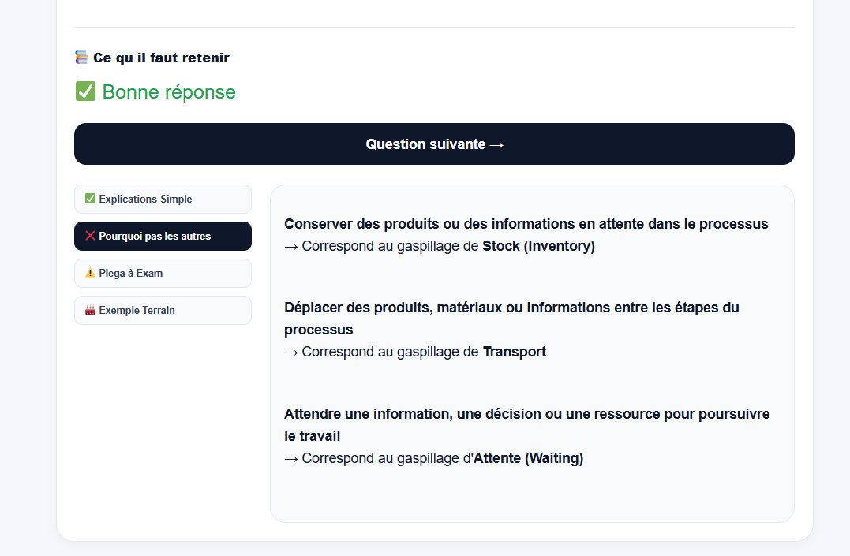This screenshot has width=850, height=556.
Task: Click the Question suivante button
Action: coord(434,144)
